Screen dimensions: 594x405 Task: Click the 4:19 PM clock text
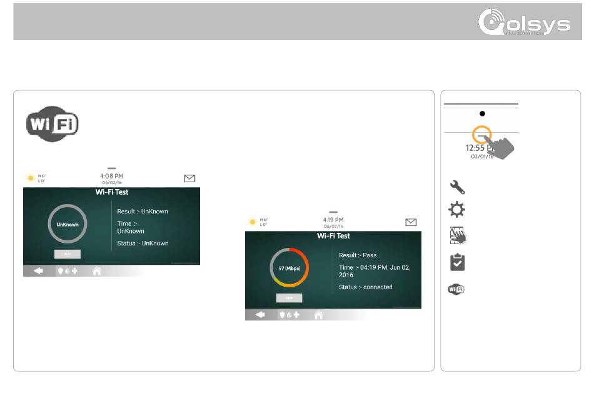click(333, 220)
